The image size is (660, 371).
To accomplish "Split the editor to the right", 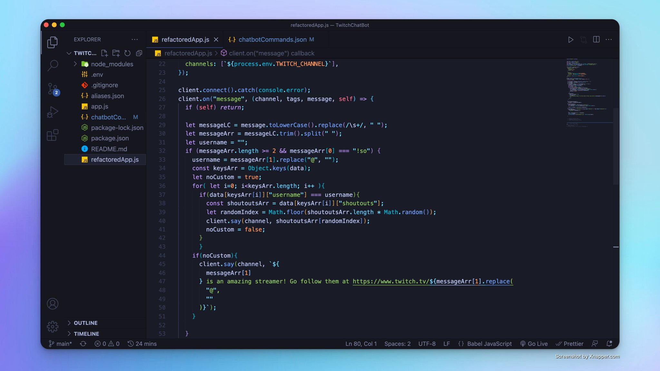I will click(596, 39).
